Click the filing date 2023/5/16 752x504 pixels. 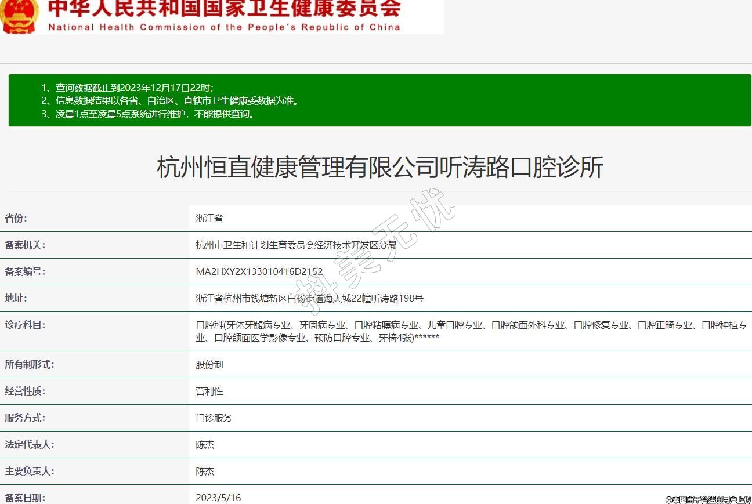tap(218, 498)
